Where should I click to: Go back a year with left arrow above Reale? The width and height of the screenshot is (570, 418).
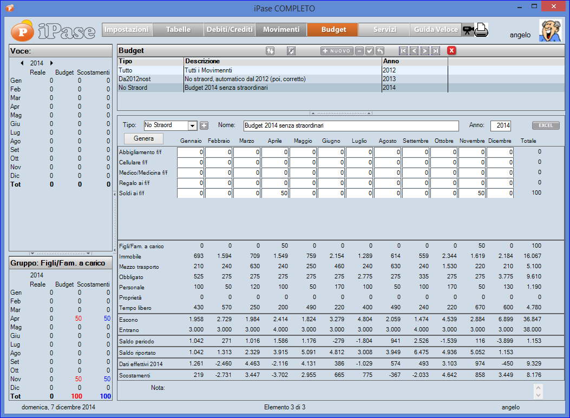point(22,63)
